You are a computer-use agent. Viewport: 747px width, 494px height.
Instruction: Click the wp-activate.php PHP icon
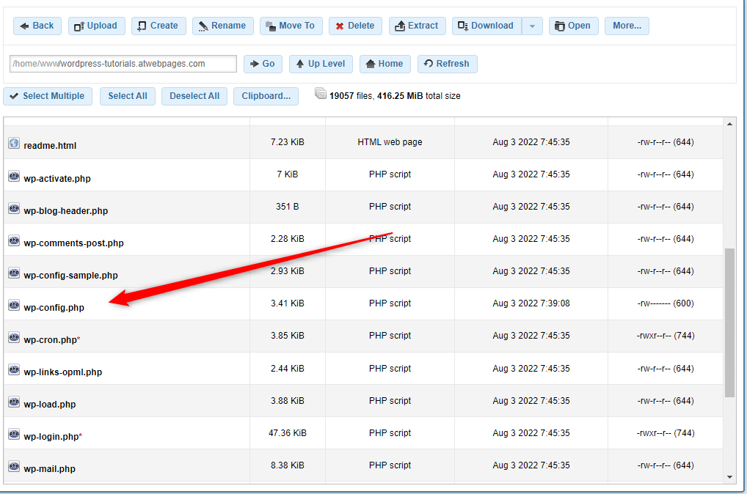pos(14,176)
